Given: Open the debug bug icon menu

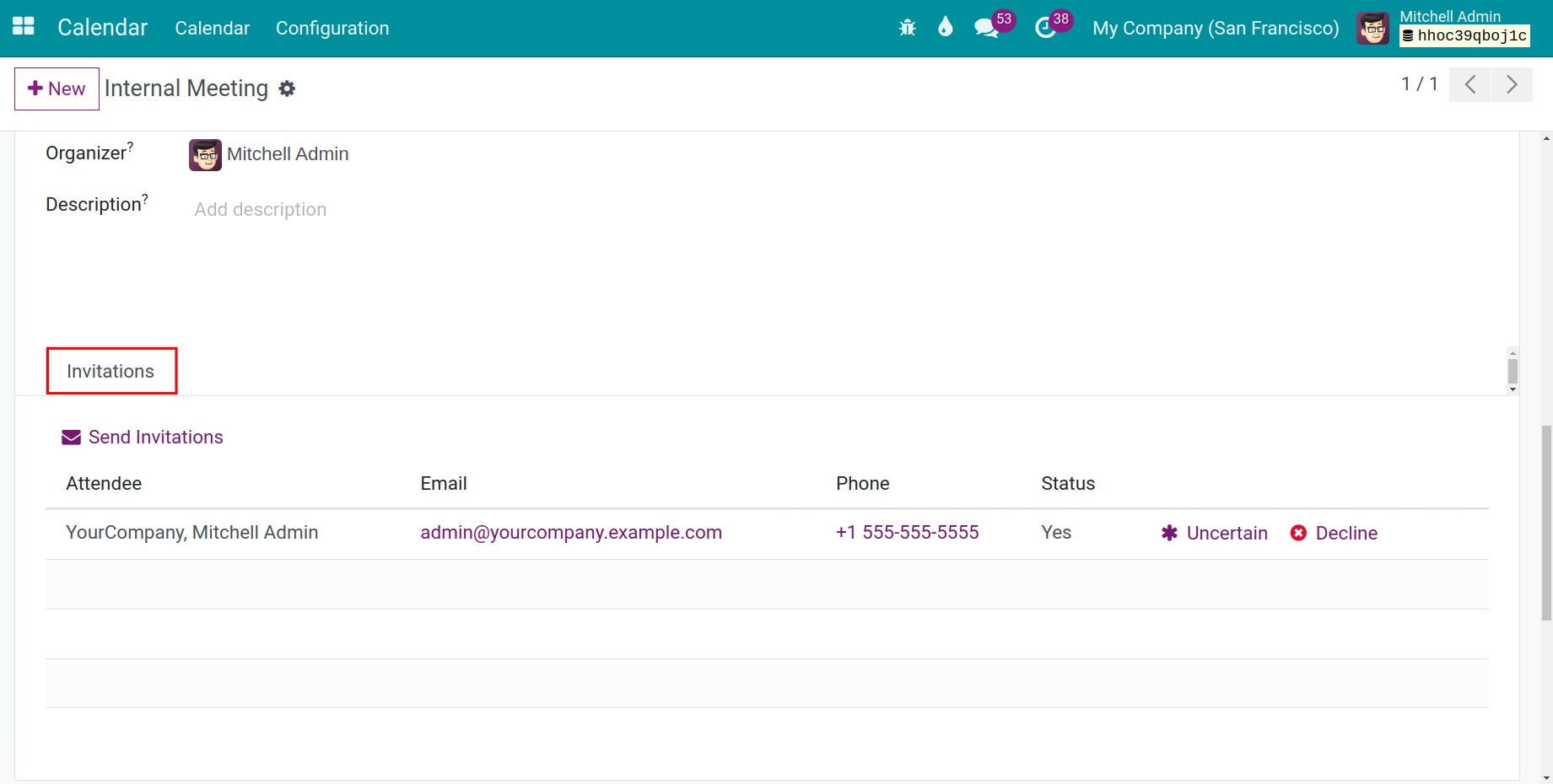Looking at the screenshot, I should tap(908, 28).
